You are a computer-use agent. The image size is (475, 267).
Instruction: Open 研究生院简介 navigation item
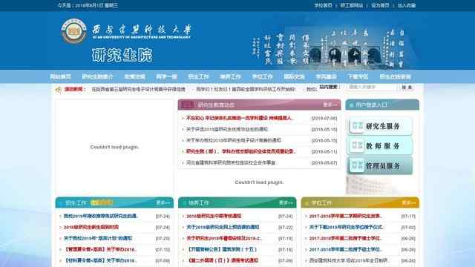pos(97,77)
